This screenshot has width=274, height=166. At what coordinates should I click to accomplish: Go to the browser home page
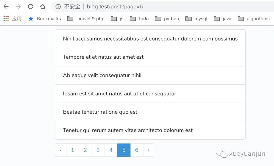click(43, 7)
